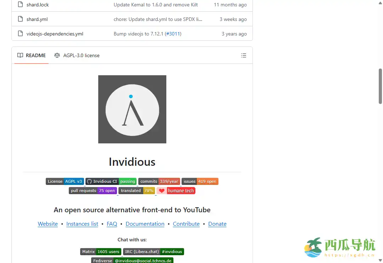Click the README book icon
The height and width of the screenshot is (263, 383).
coord(20,55)
